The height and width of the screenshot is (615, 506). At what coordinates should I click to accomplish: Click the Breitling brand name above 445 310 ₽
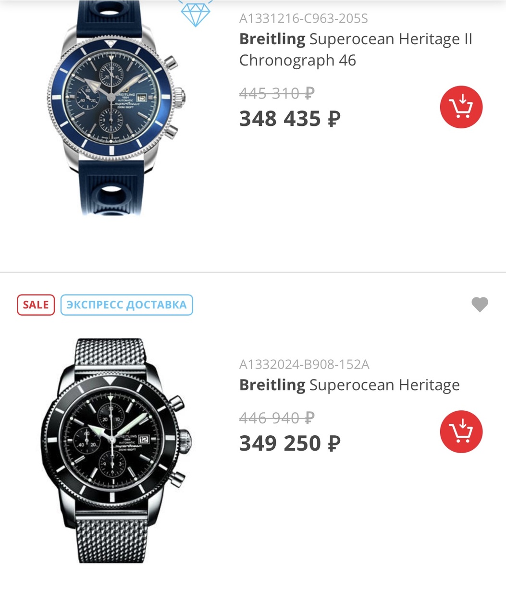272,39
